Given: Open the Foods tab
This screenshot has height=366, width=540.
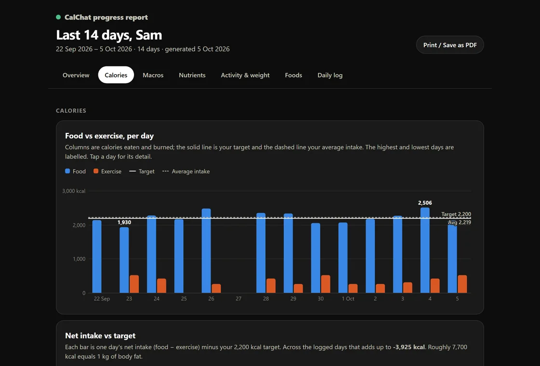Looking at the screenshot, I should point(294,75).
